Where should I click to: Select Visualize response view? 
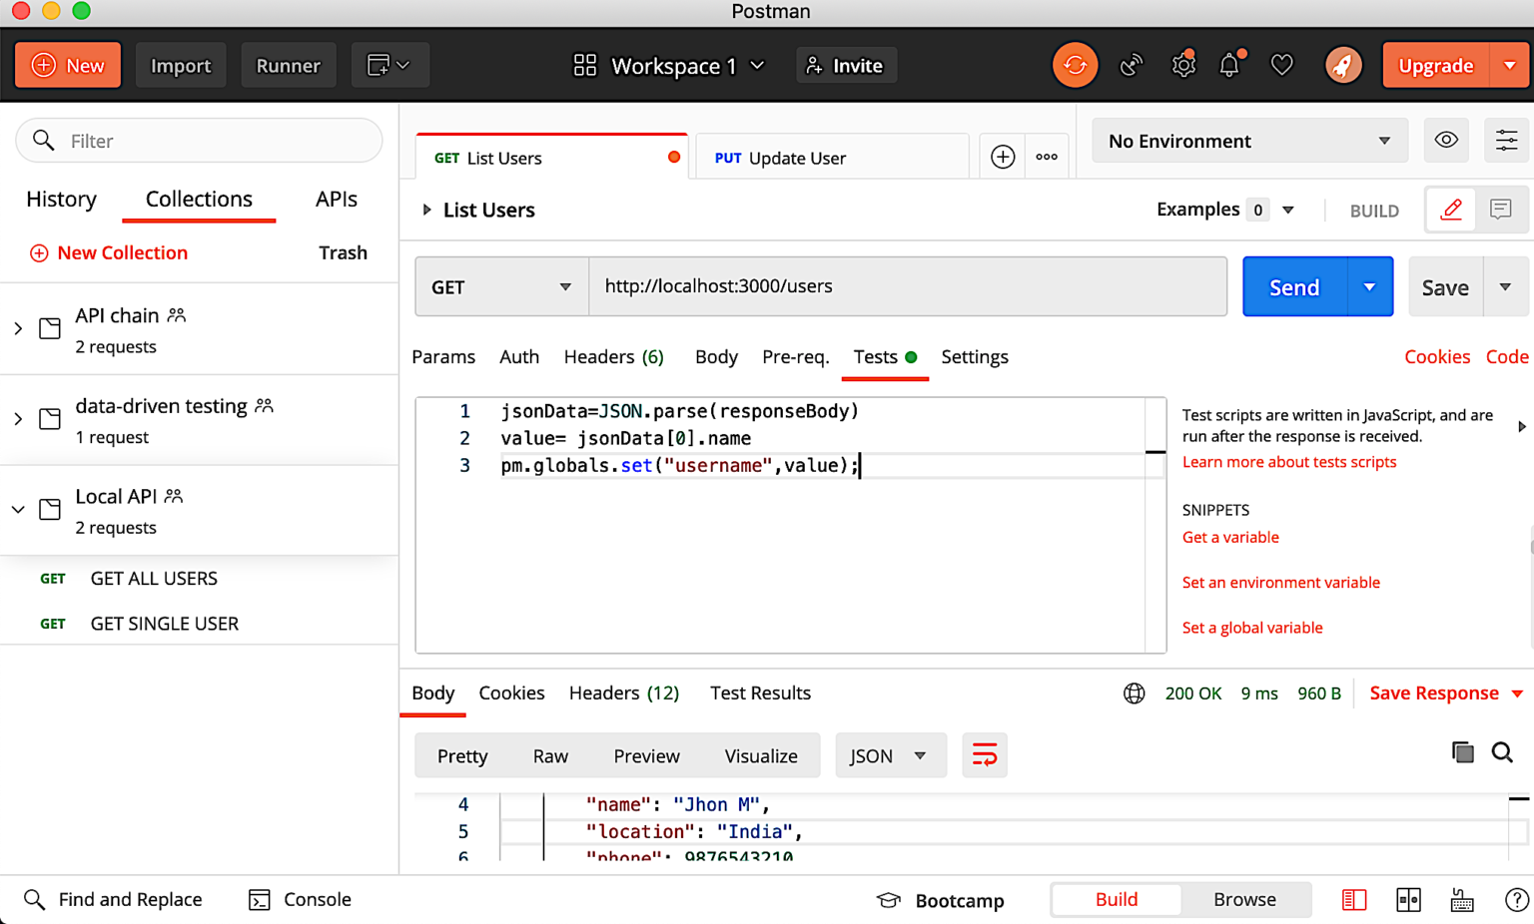pos(761,756)
